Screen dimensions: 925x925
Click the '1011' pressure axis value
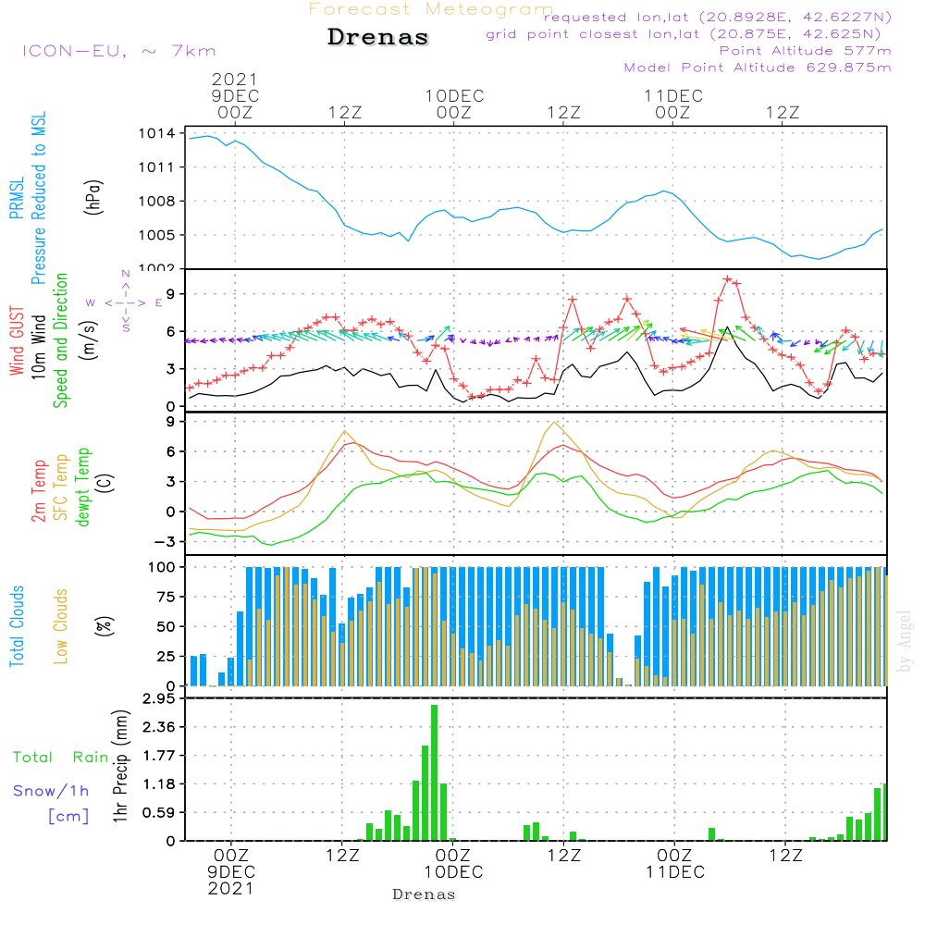[x=157, y=167]
